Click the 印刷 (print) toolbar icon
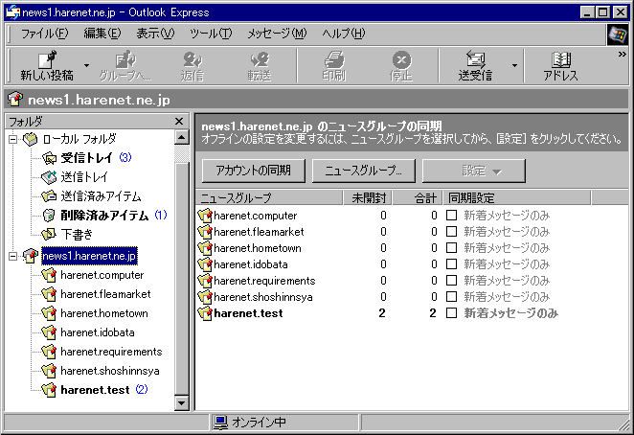Viewport: 634px width, 435px height. pyautogui.click(x=334, y=60)
